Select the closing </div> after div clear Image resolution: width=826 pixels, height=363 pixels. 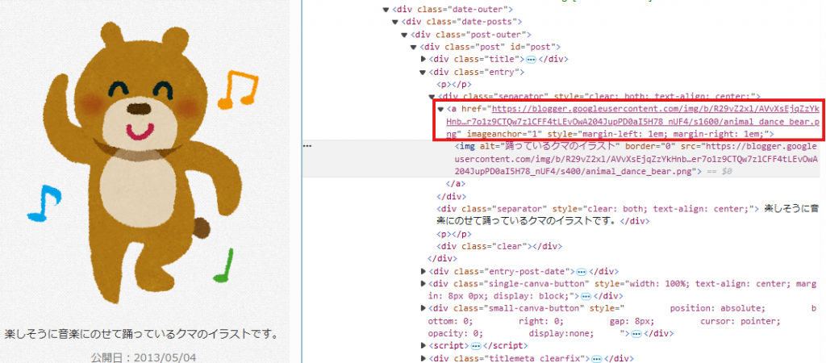tap(441, 259)
